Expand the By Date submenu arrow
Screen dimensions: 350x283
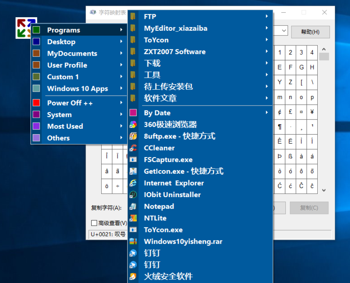click(x=267, y=113)
